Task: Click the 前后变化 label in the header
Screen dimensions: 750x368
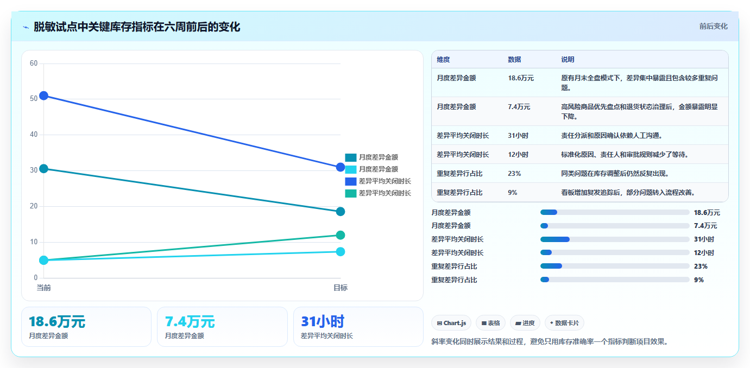Action: 713,26
